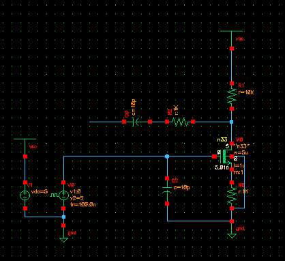The width and height of the screenshot is (285, 261).
Task: Click the c=10p label next to C2
Action: pyautogui.click(x=181, y=187)
